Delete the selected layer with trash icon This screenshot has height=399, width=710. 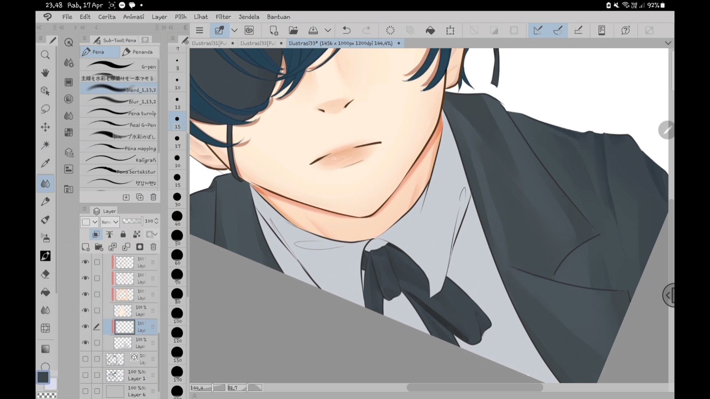(x=153, y=247)
